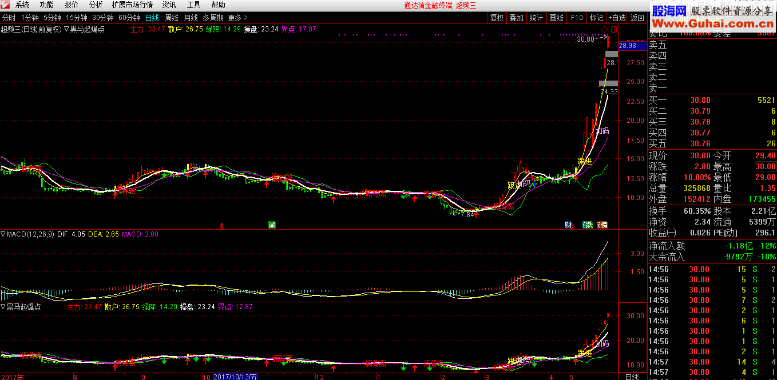Click the 叠加 overlay button
777x380 pixels.
coord(516,18)
